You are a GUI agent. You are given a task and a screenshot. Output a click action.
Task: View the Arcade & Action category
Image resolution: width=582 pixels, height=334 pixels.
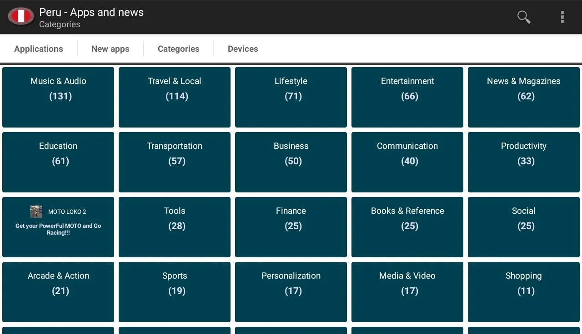[x=58, y=292]
